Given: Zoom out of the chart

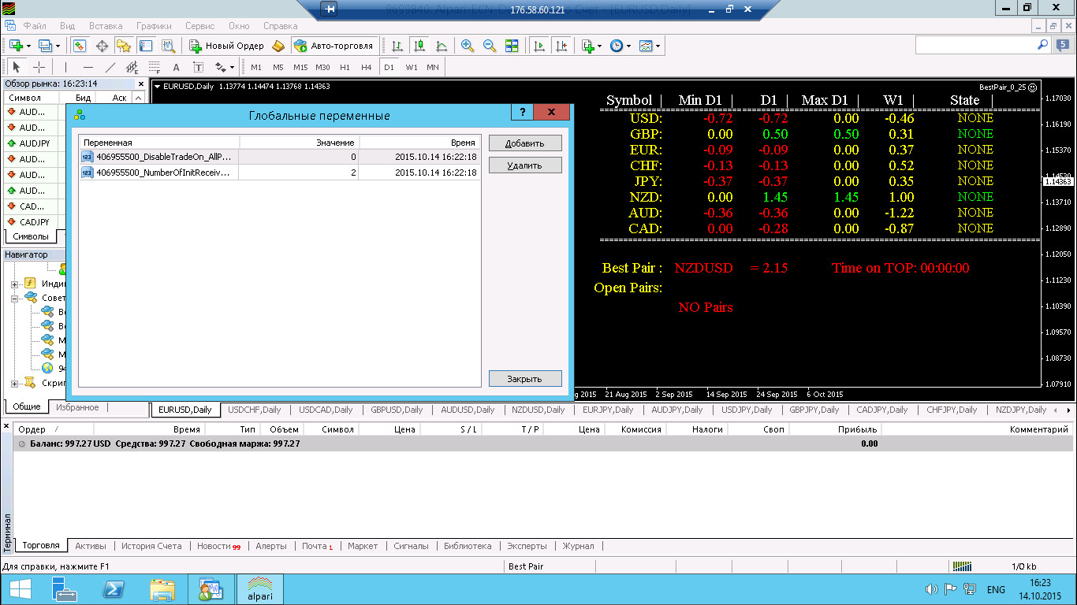Looking at the screenshot, I should 490,46.
